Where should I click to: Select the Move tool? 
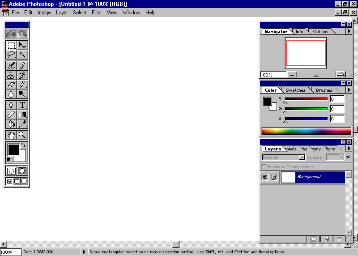point(22,45)
